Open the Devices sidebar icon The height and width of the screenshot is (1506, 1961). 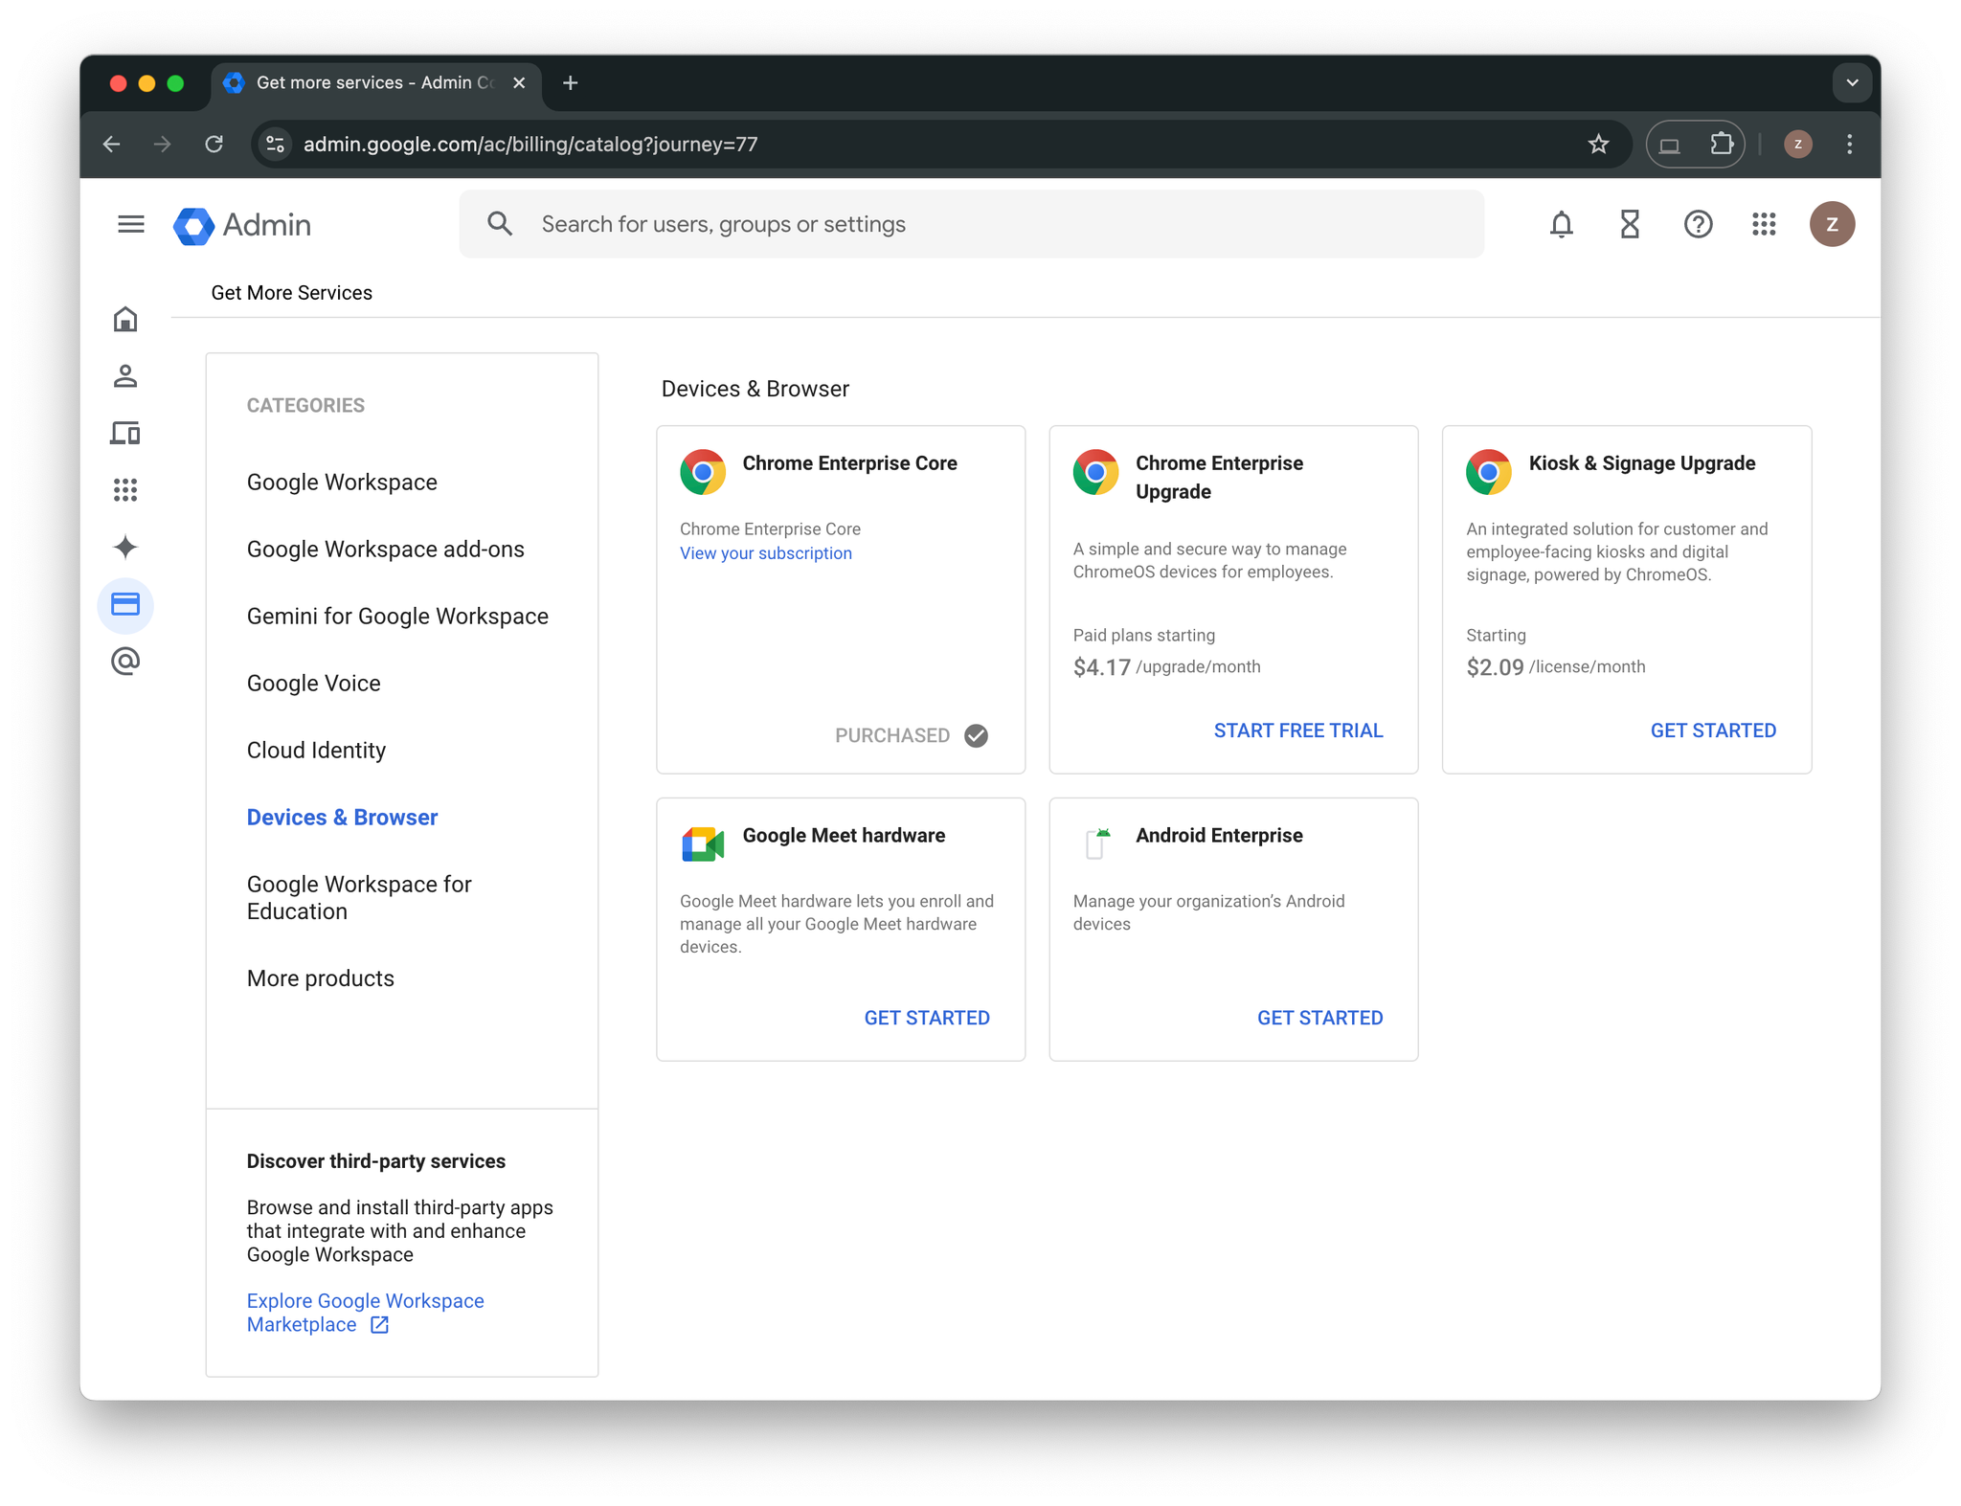(125, 433)
